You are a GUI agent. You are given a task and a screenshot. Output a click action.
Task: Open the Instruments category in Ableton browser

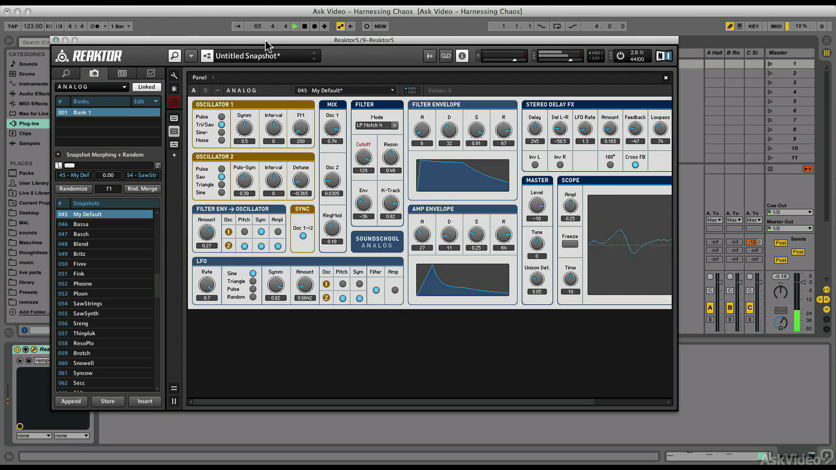point(29,84)
